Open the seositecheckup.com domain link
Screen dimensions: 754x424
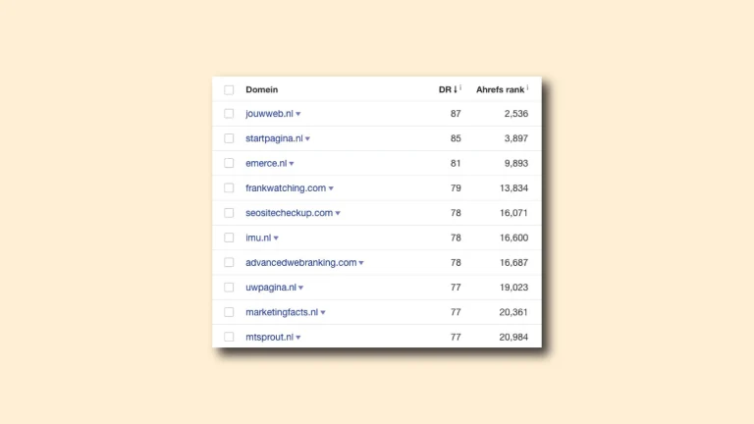289,213
